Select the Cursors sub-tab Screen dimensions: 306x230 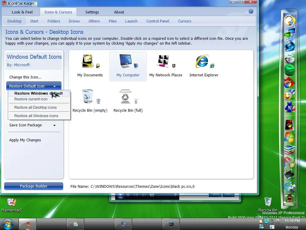click(185, 21)
